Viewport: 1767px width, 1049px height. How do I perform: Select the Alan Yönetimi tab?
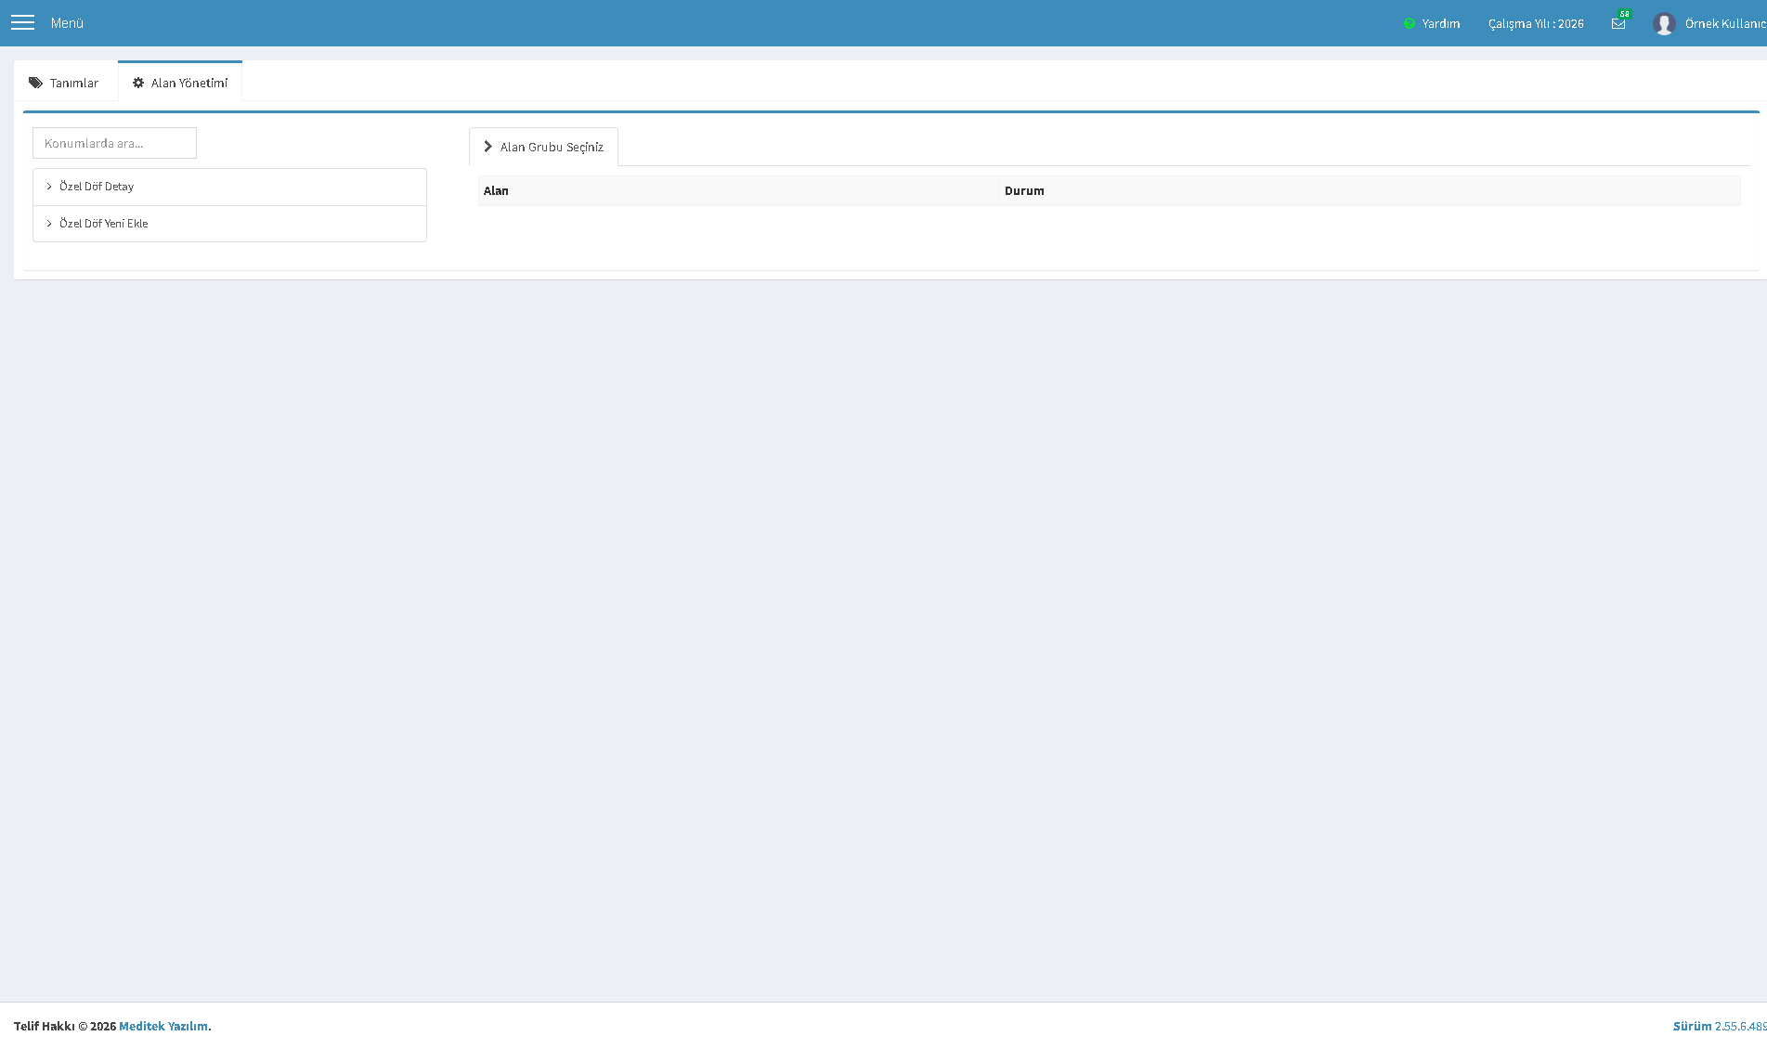point(180,82)
